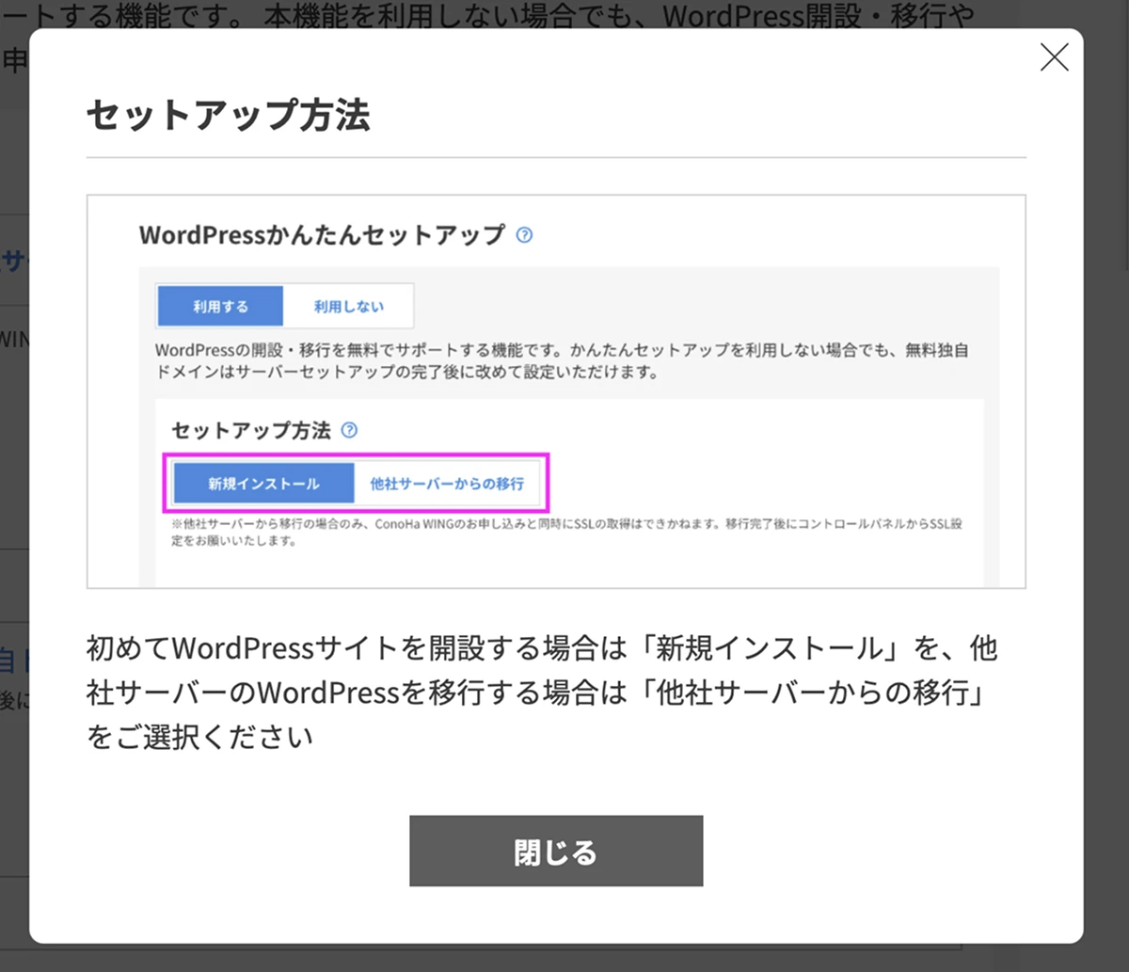Select 他社サーバーからの移行 option in screenshot
The height and width of the screenshot is (972, 1129).
pyautogui.click(x=447, y=484)
